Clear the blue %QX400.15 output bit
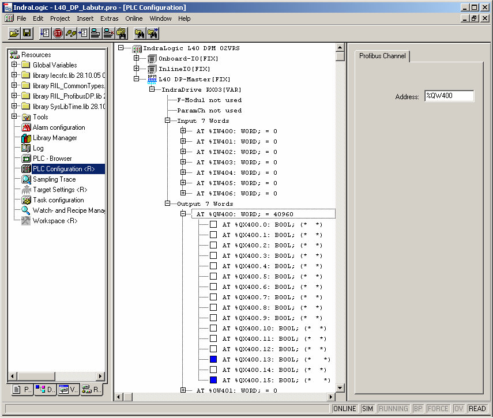The height and width of the screenshot is (418, 493). click(x=213, y=380)
